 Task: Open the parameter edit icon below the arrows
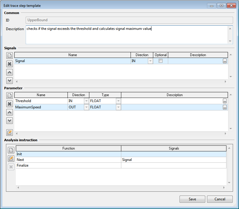[x=10, y=132]
